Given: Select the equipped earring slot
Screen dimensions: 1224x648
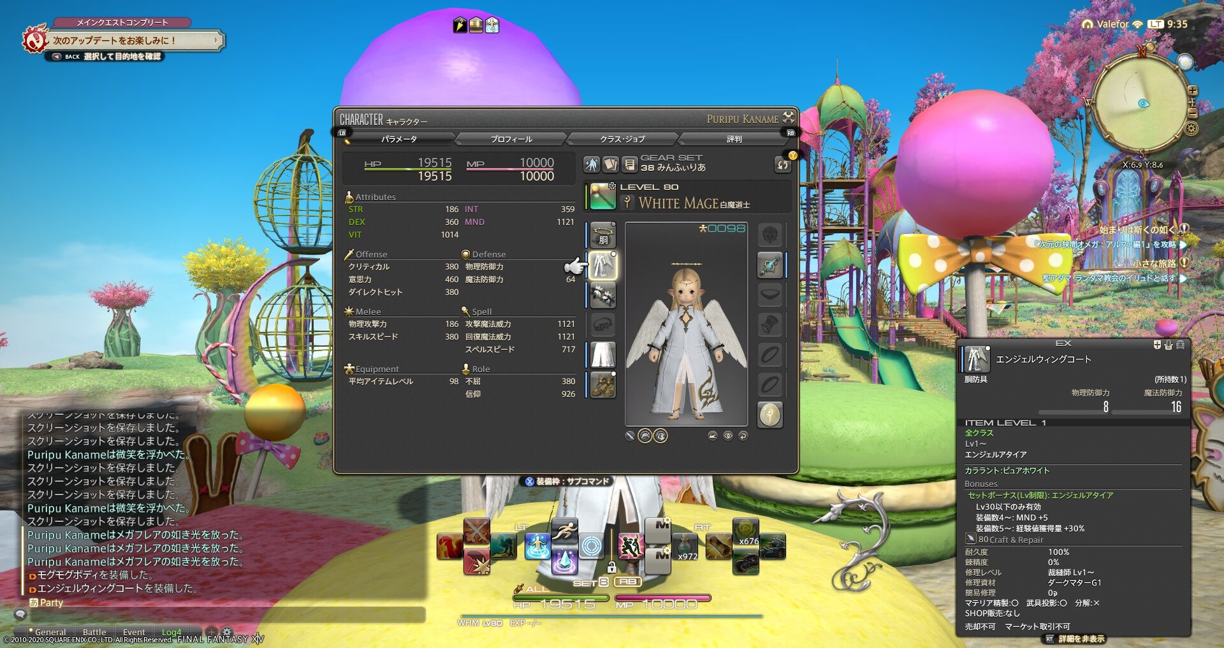Looking at the screenshot, I should (770, 266).
